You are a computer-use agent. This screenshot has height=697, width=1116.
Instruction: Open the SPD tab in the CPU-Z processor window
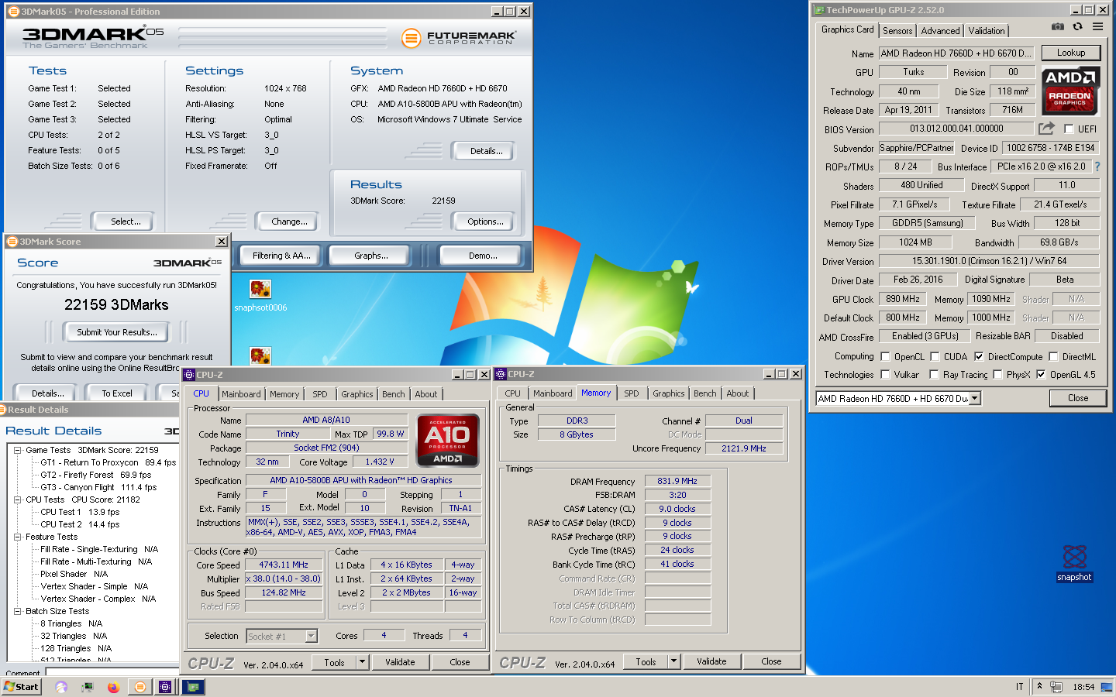(319, 394)
